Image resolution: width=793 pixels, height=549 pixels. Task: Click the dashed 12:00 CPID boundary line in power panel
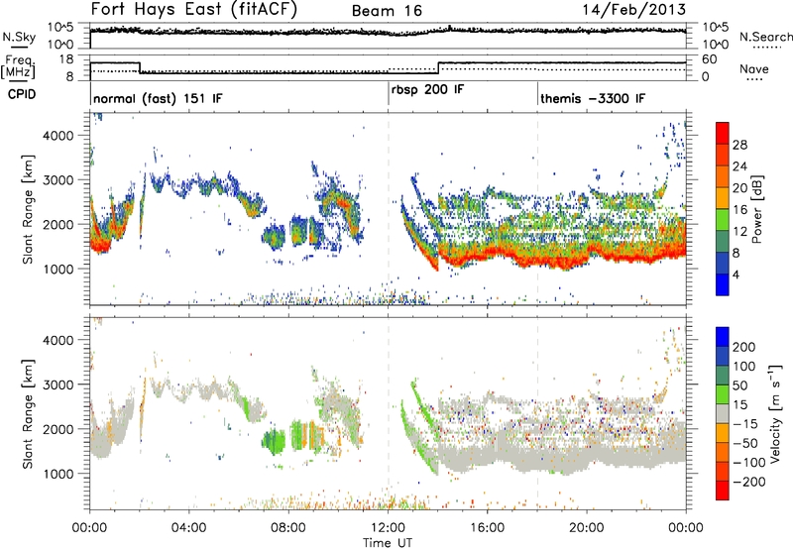(389, 208)
